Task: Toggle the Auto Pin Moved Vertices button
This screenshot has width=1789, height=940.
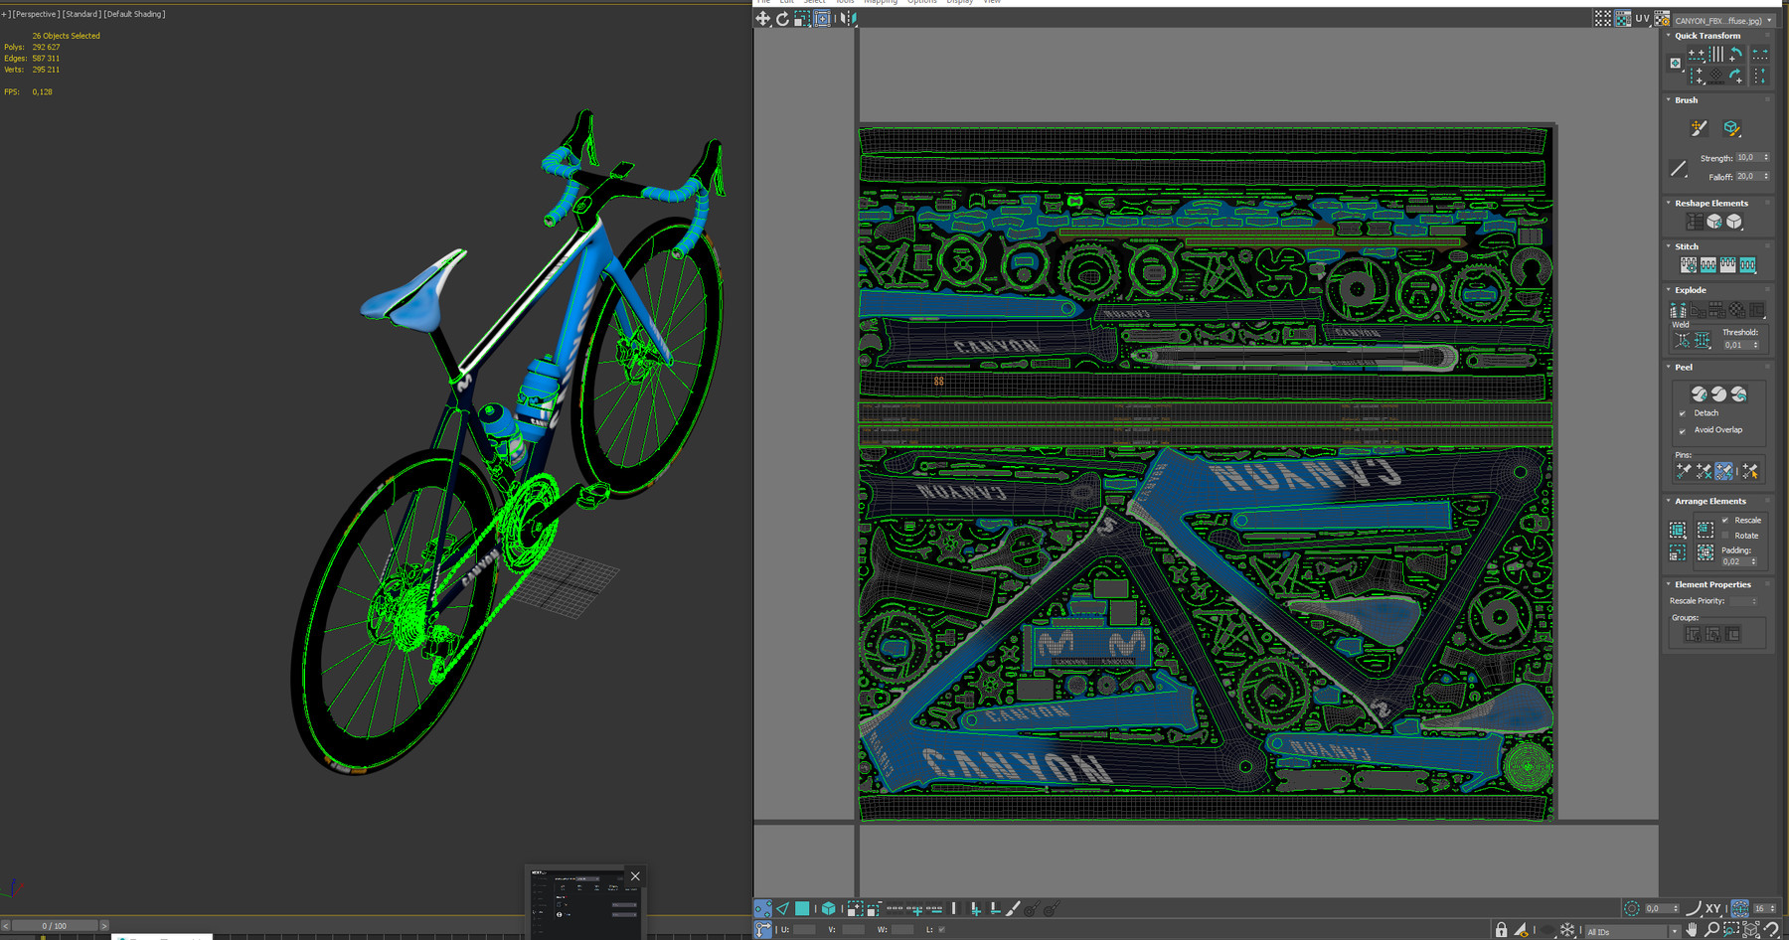Action: [x=1723, y=471]
